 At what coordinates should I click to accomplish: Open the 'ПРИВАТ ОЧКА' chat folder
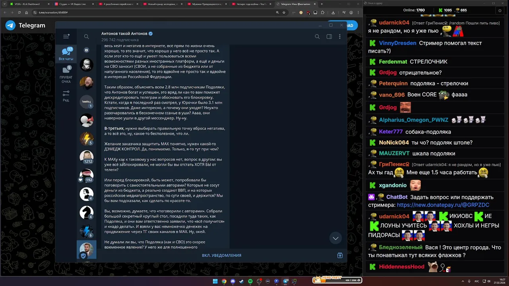[66, 75]
